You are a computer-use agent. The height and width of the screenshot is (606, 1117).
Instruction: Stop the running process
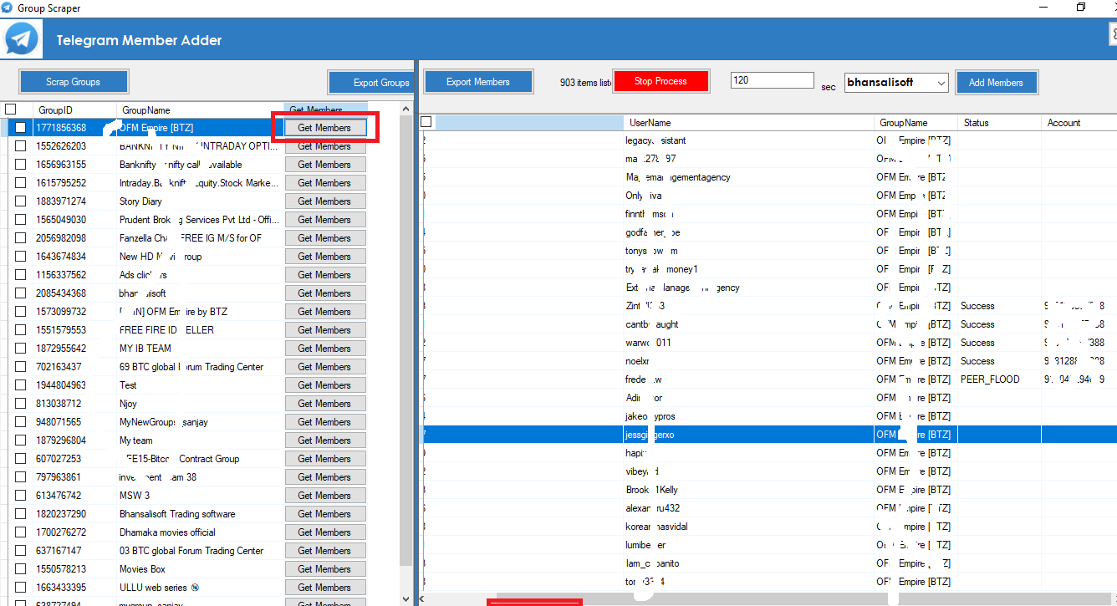(661, 81)
